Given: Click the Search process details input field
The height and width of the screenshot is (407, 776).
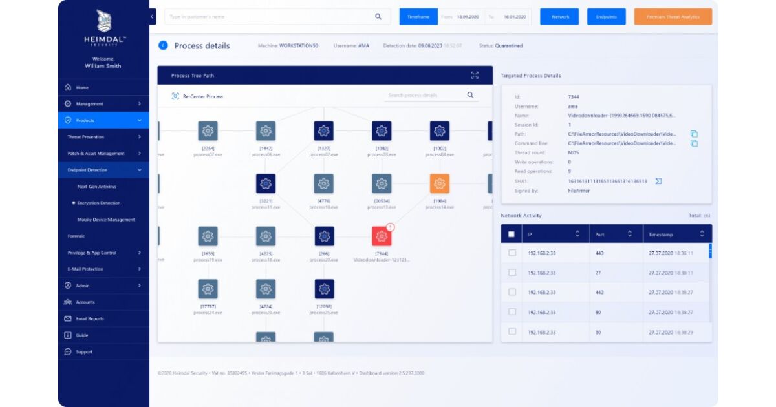Looking at the screenshot, I should click(424, 96).
